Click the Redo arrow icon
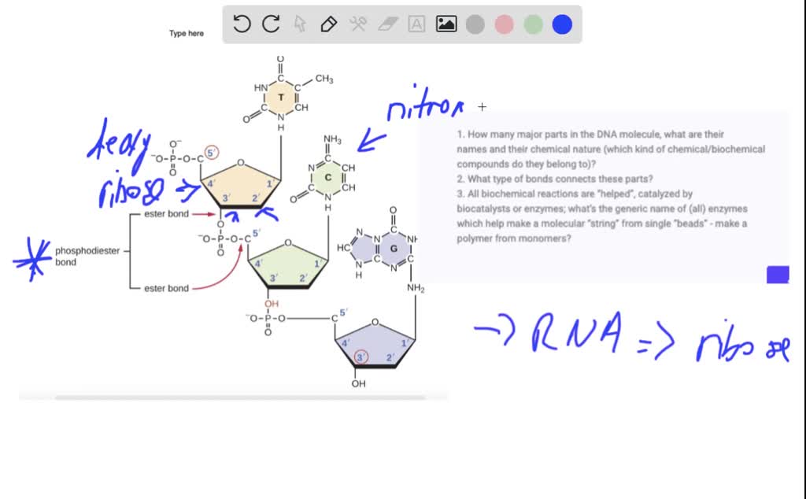 pos(270,24)
